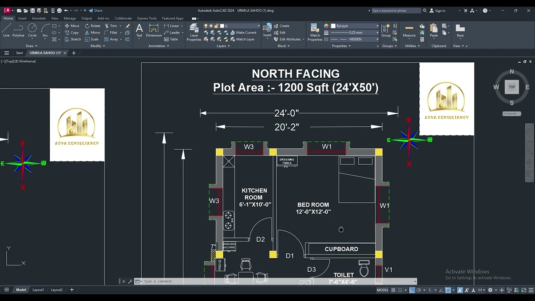Image resolution: width=535 pixels, height=301 pixels.
Task: Toggle polar tracking in status bar
Action: 419,290
